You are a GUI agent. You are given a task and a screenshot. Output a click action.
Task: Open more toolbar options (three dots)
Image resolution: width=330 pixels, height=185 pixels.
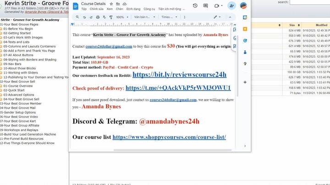(x=185, y=17)
